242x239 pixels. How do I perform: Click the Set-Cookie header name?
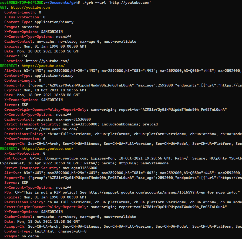(x=15, y=158)
